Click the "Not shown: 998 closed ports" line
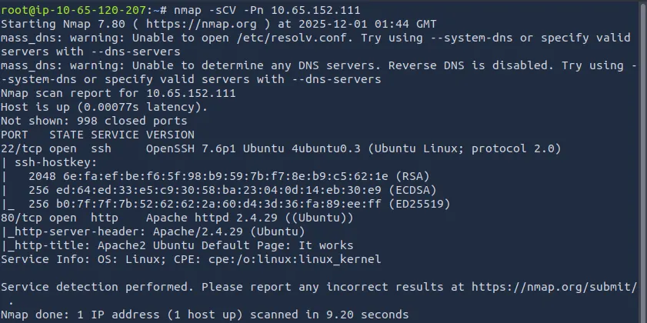 click(x=93, y=120)
